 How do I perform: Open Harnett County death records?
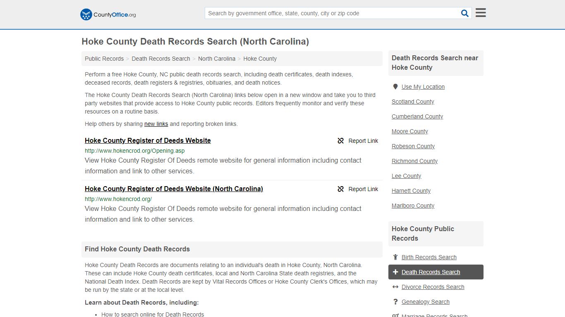click(411, 191)
